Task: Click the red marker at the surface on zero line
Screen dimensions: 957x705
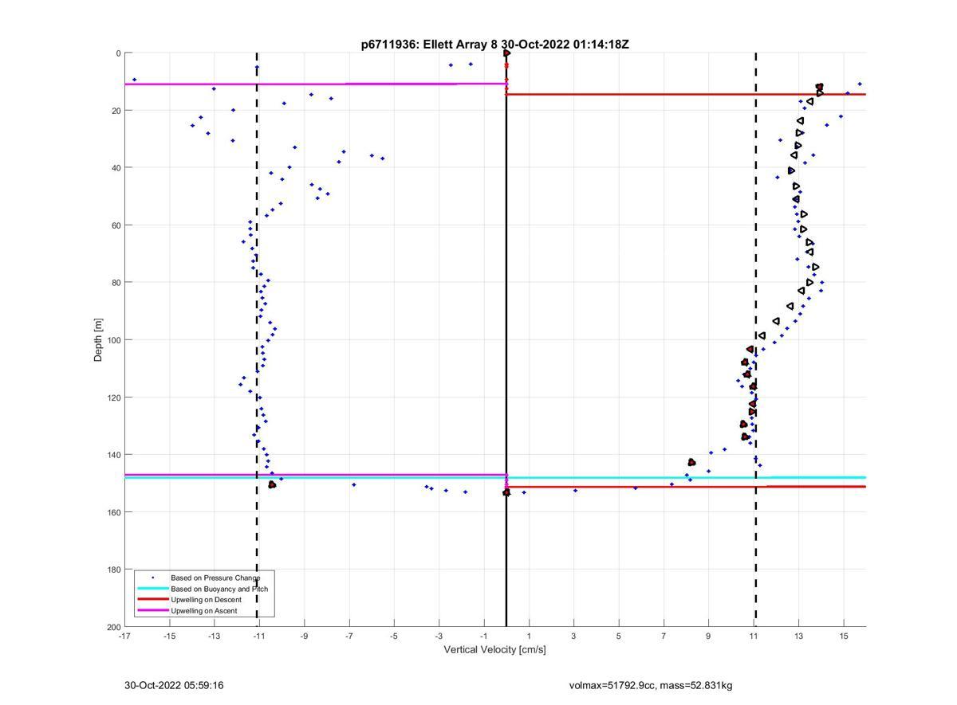Action: [x=506, y=53]
